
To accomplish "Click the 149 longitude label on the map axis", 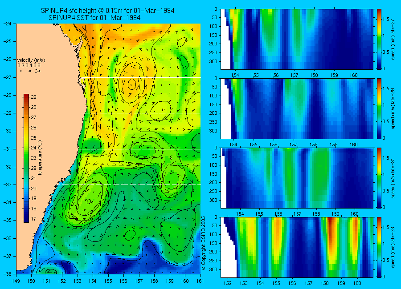I will point(16,281).
